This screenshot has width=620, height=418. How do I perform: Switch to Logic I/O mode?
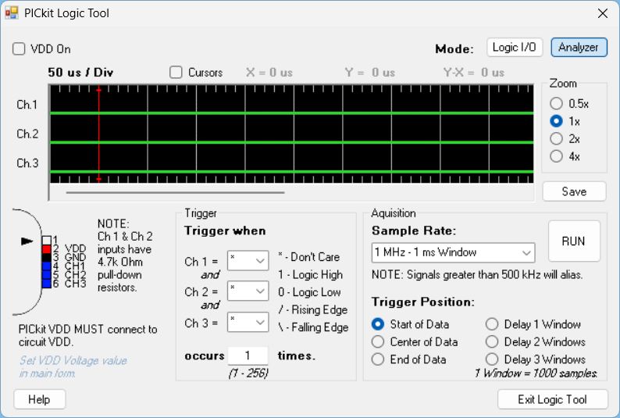point(514,48)
